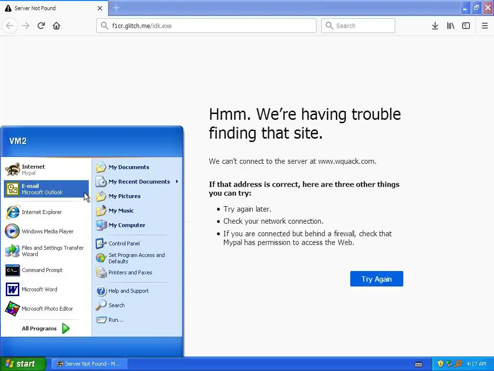
Task: Launch Internet Explorer from Start menu
Action: pos(46,212)
